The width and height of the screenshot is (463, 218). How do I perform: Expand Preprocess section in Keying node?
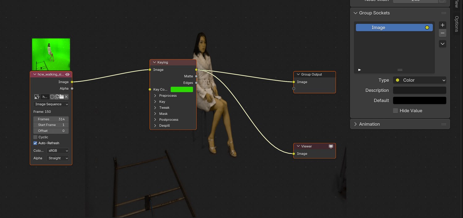tap(155, 96)
